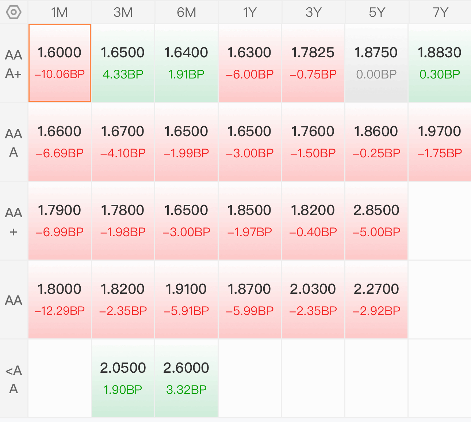471x422 pixels.
Task: Select the 1M column header
Action: click(60, 12)
